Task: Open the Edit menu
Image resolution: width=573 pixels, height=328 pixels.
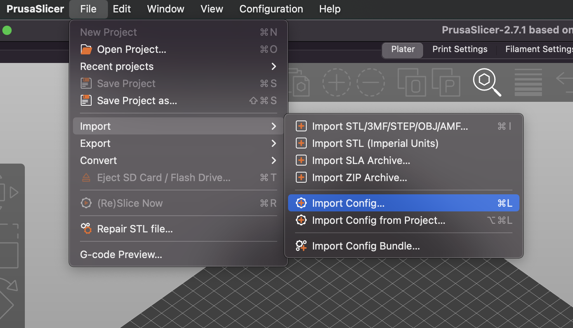Action: pos(122,9)
